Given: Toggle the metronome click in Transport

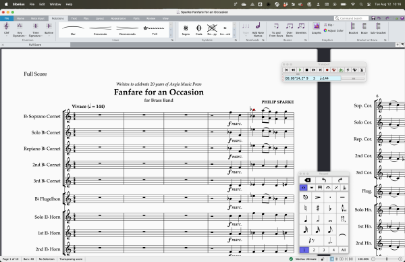Looking at the screenshot, I should [362, 70].
